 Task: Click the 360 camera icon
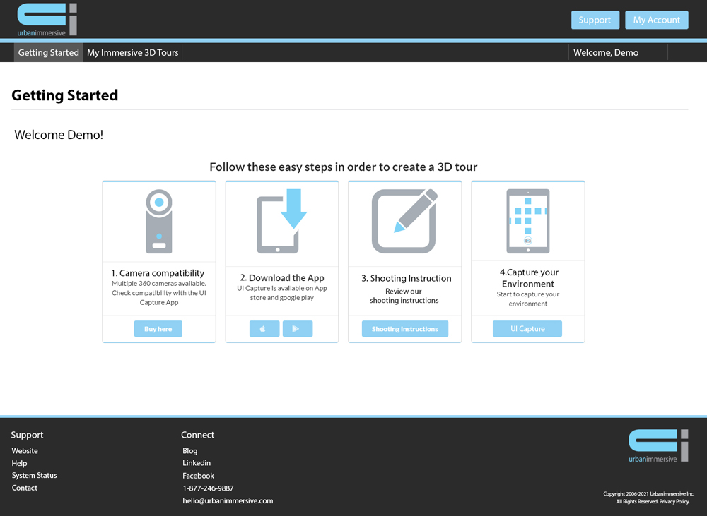click(159, 221)
